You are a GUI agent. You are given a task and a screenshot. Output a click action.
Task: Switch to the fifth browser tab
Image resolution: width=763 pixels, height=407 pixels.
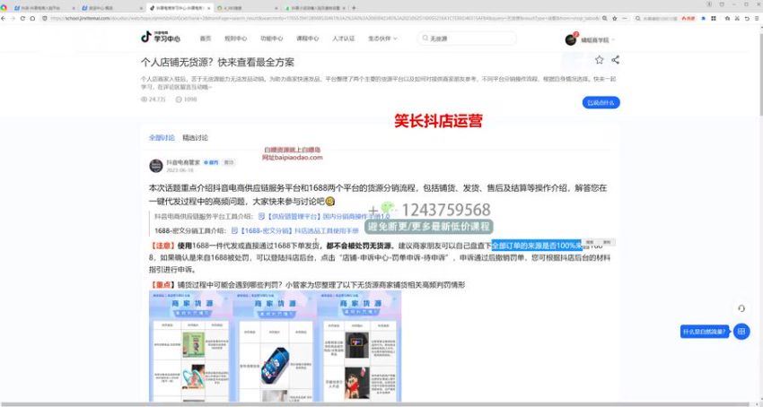[314, 8]
